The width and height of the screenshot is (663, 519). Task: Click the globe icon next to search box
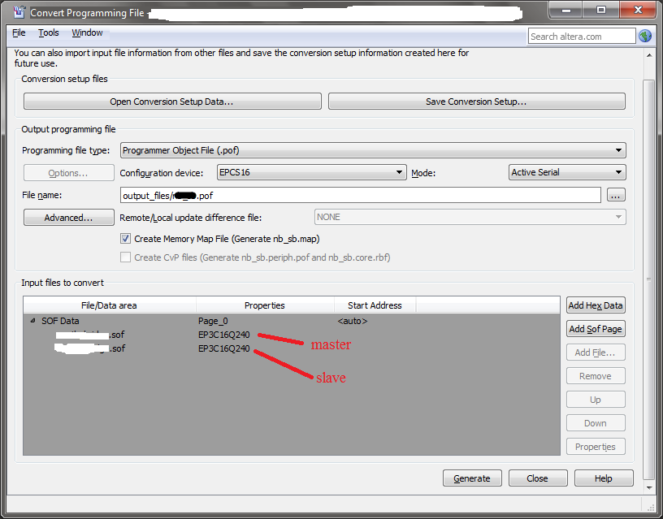(645, 36)
